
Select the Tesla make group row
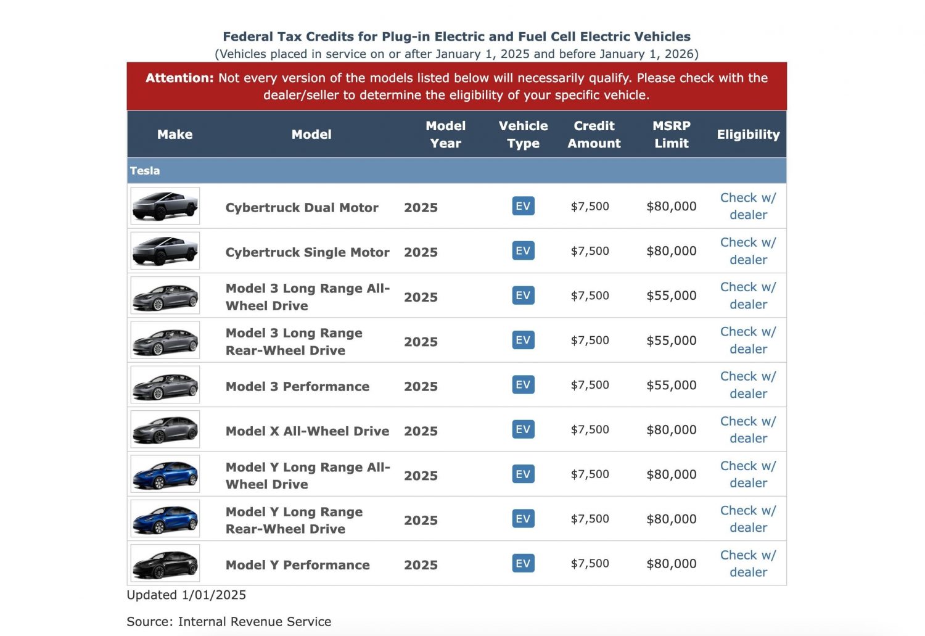(456, 171)
